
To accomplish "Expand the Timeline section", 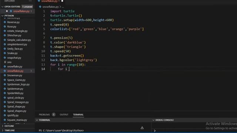I will click(x=3, y=130).
